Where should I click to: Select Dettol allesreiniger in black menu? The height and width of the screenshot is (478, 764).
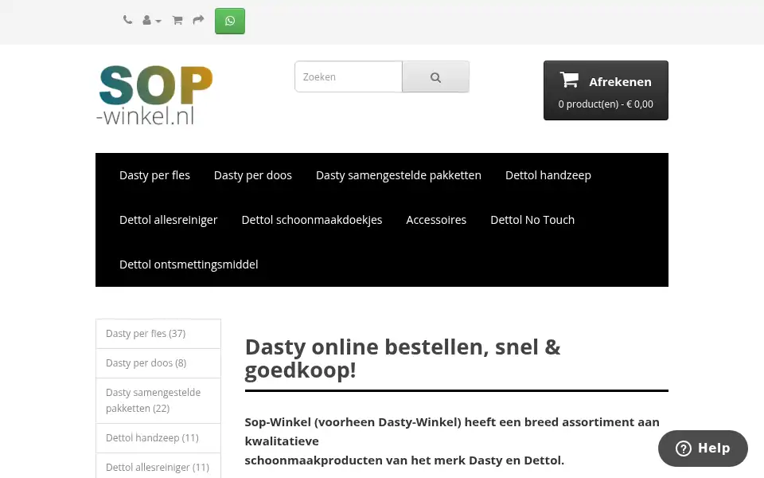(x=169, y=220)
